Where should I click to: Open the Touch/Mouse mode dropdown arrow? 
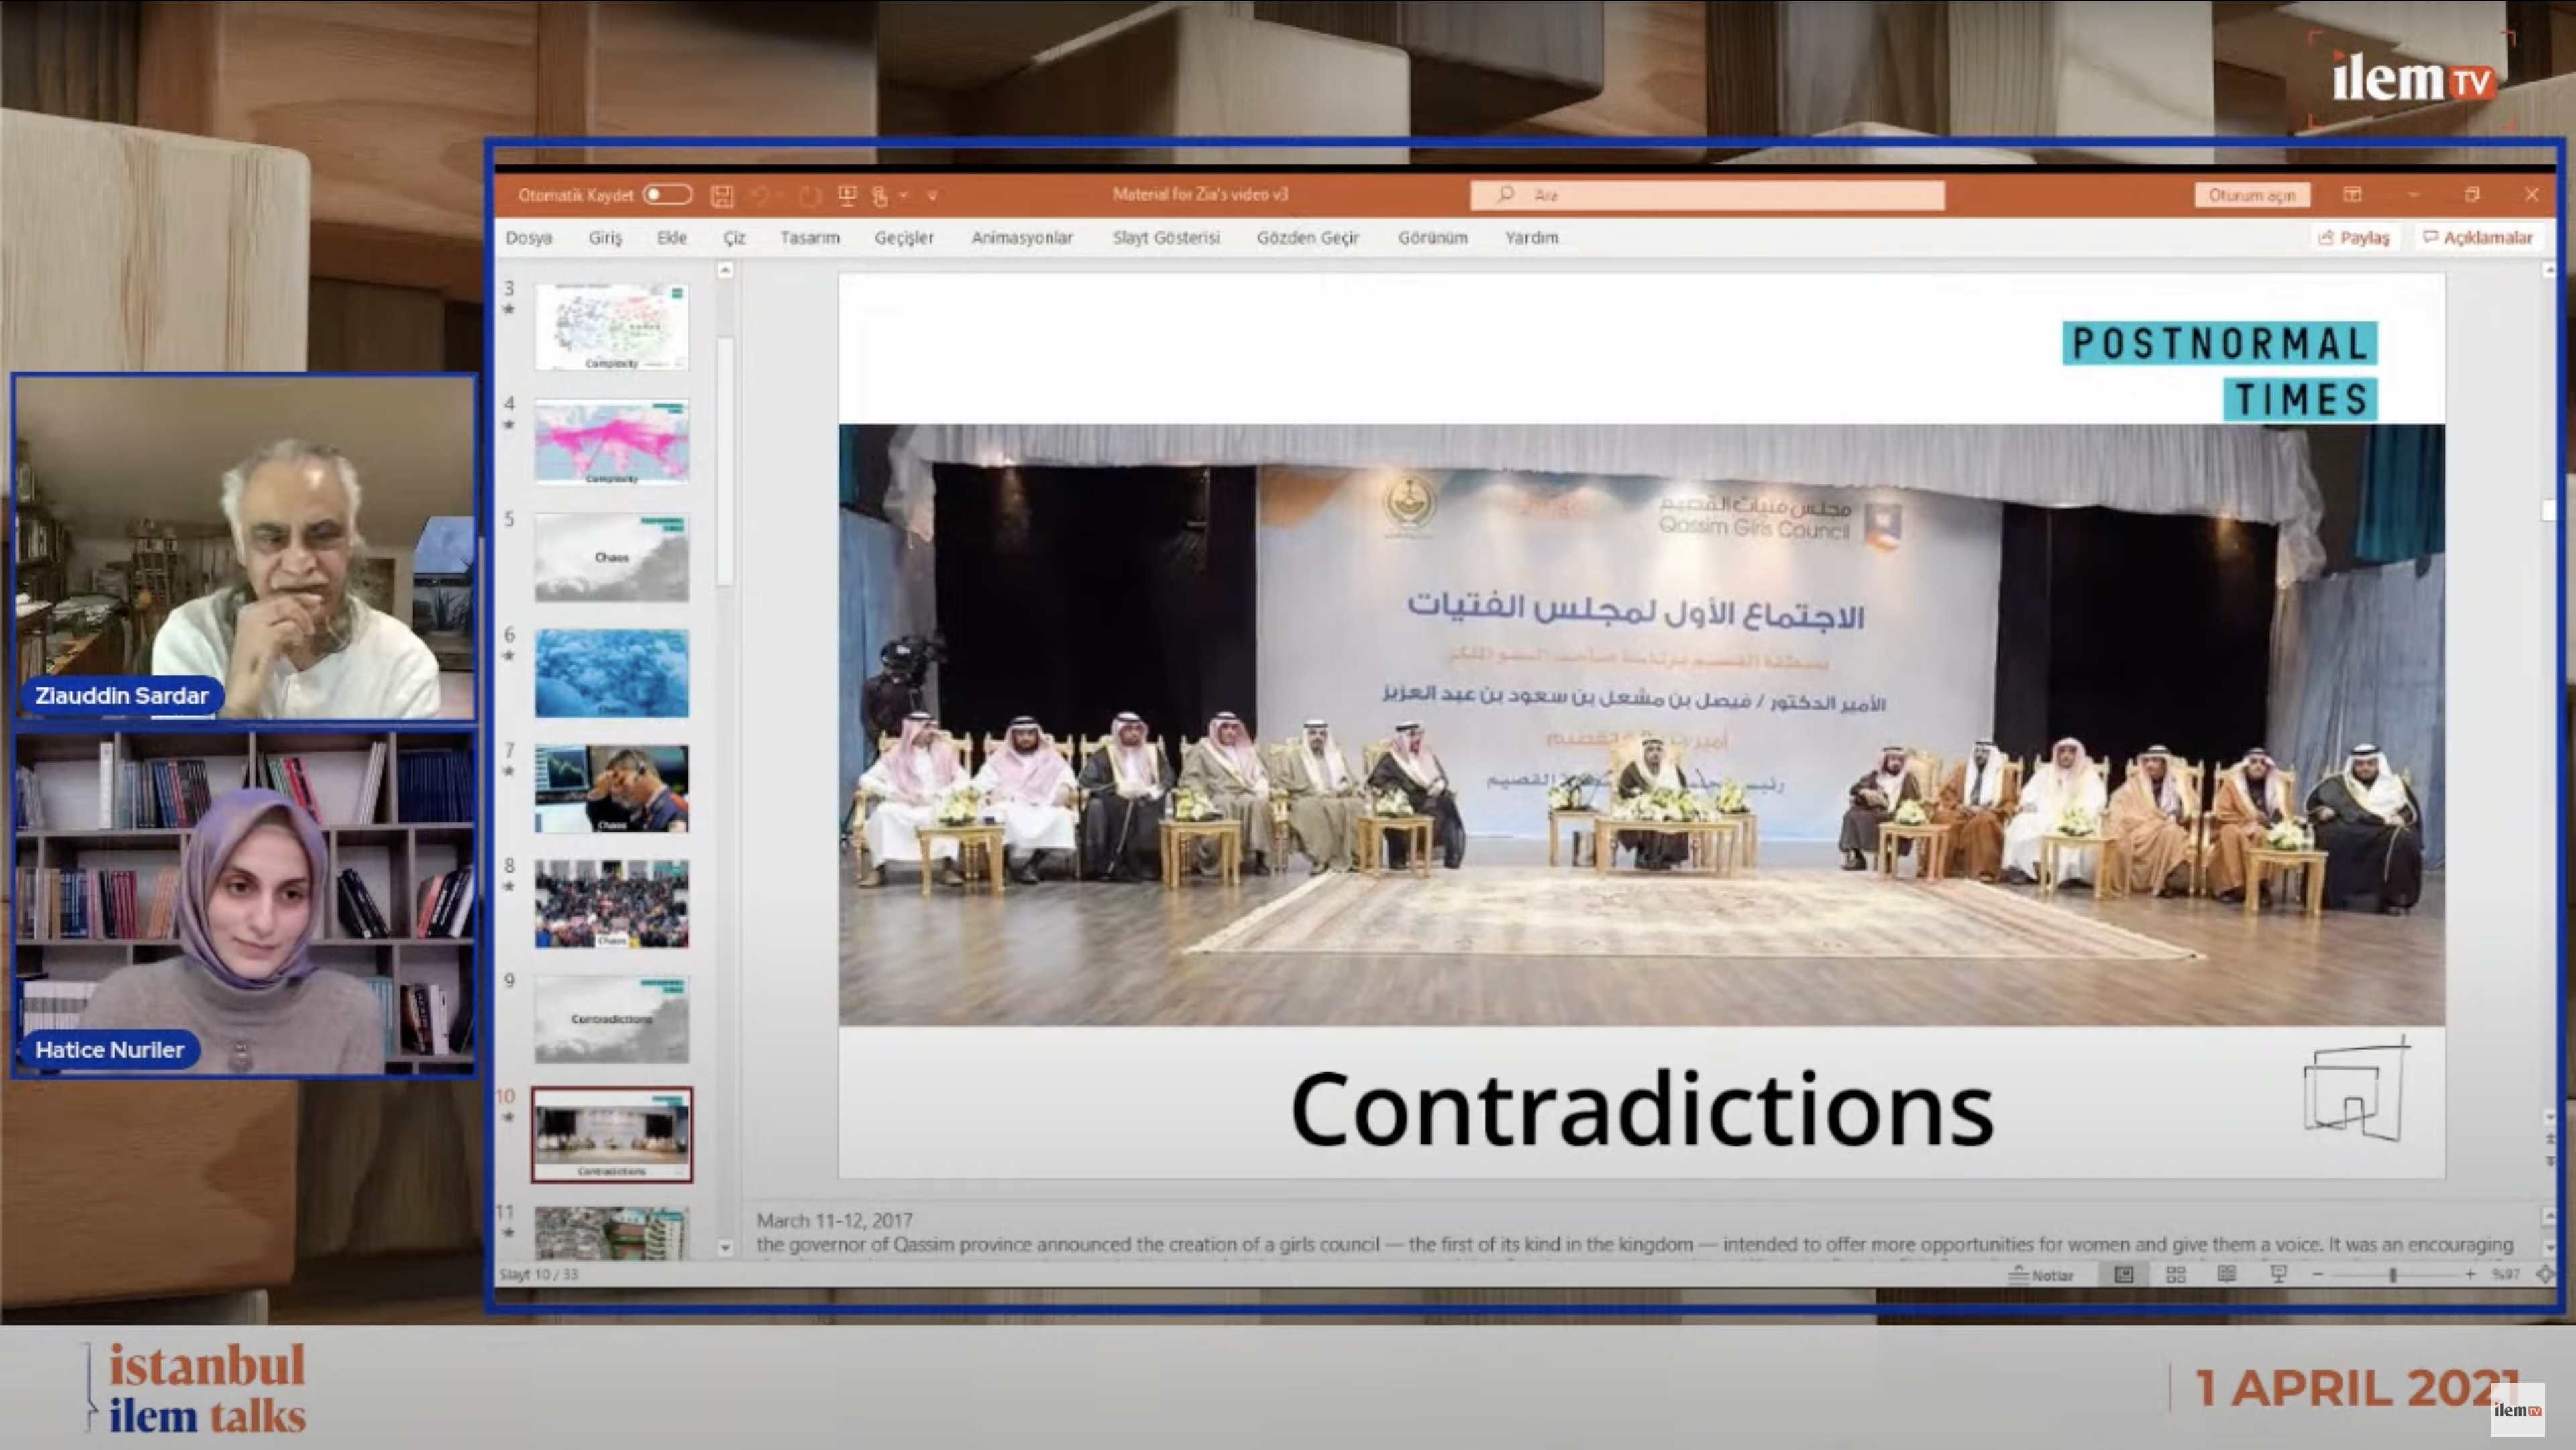point(904,196)
